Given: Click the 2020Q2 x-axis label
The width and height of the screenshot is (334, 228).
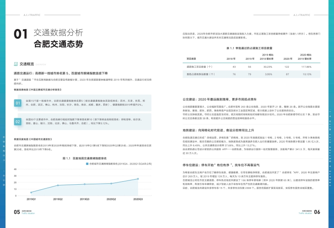Looking at the screenshot, I should point(111,199).
